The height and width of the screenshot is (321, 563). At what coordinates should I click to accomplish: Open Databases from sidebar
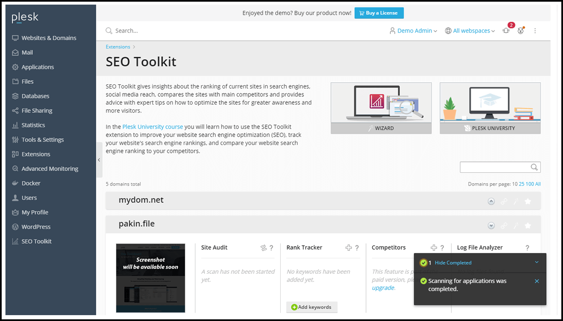point(31,96)
